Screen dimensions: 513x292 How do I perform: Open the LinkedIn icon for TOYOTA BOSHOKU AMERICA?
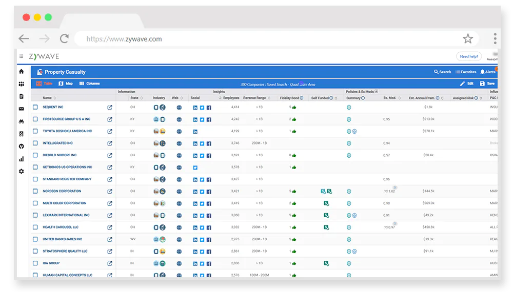195,131
